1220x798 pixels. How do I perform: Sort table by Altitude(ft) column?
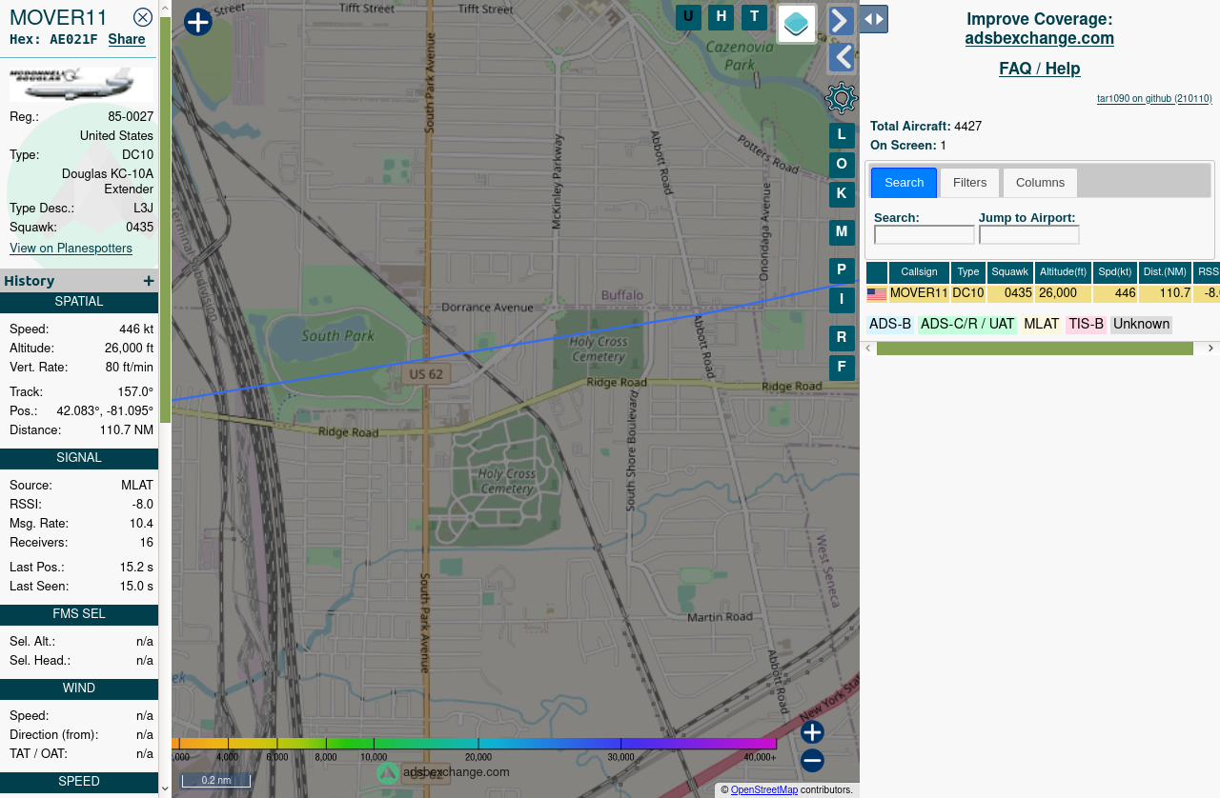pyautogui.click(x=1063, y=272)
